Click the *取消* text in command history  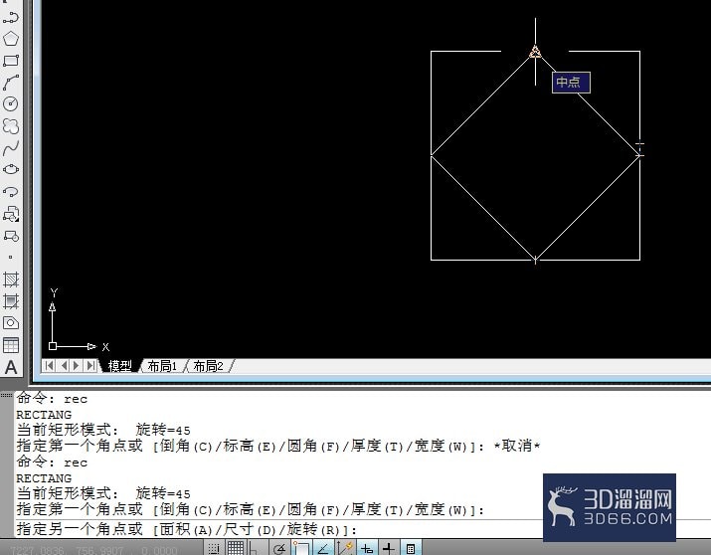point(517,447)
